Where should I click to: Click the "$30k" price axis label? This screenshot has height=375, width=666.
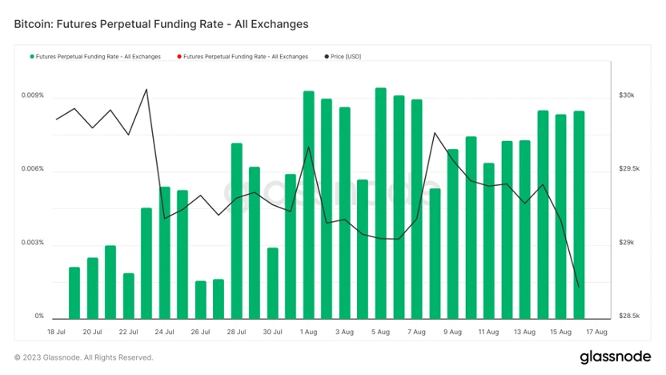tap(627, 95)
